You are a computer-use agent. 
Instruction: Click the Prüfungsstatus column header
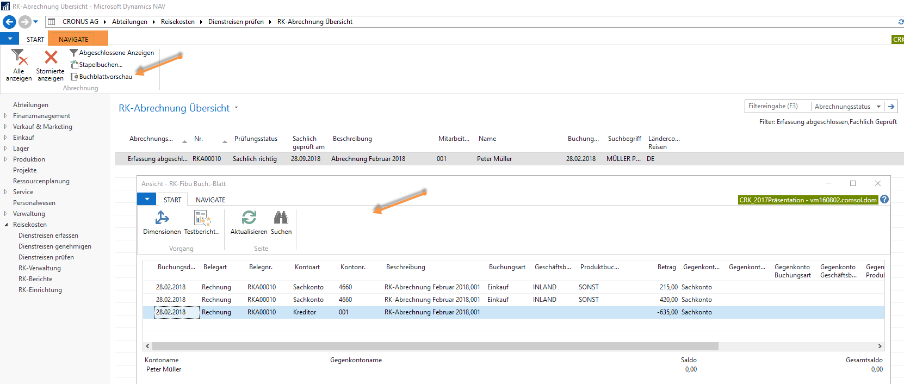(256, 139)
